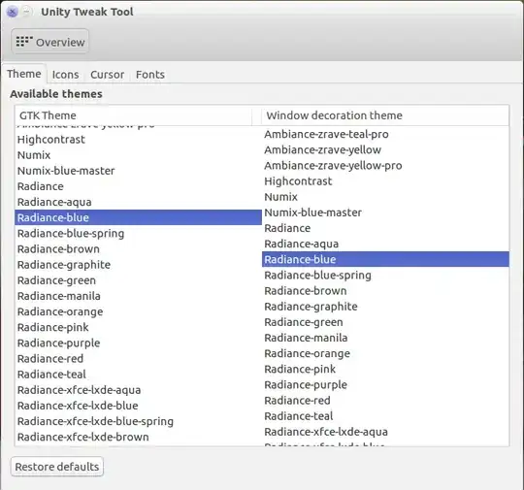Sort by GTK Theme column header

point(134,115)
